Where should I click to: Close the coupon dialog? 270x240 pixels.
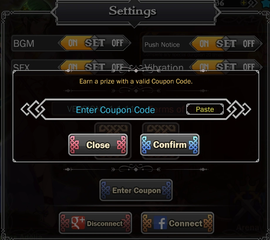click(98, 145)
